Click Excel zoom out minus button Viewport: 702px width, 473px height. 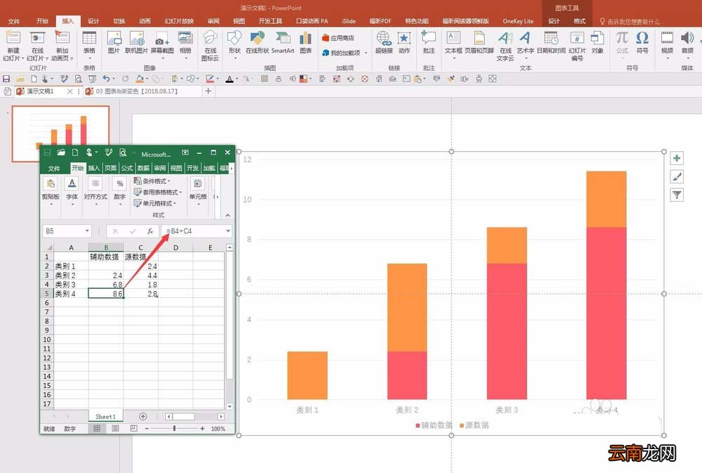(x=147, y=429)
